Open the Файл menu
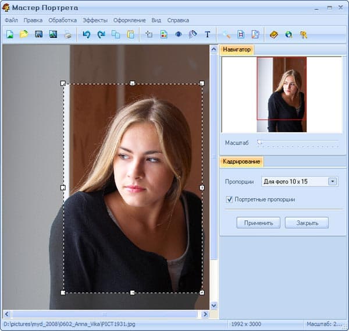Image resolution: width=349 pixels, height=331 pixels. pyautogui.click(x=11, y=20)
